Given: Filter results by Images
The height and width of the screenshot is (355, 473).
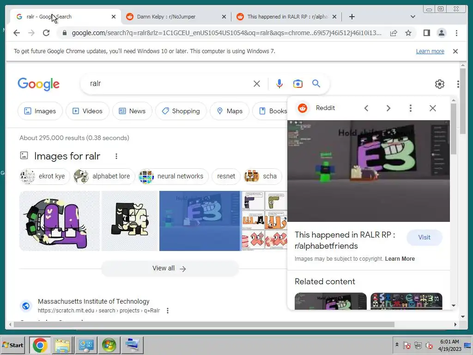Looking at the screenshot, I should (40, 111).
